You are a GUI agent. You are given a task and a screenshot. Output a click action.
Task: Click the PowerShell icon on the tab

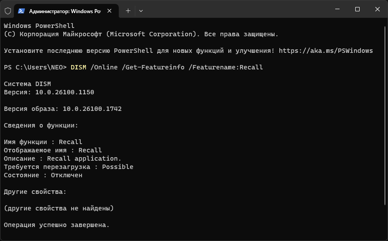pos(21,10)
